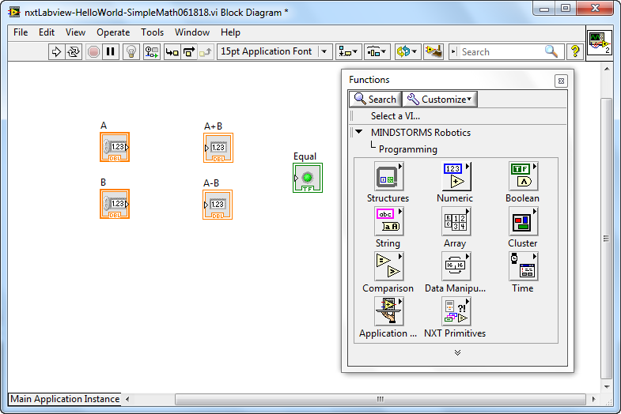Click the Pause button in the toolbar
621x414 pixels.
pyautogui.click(x=111, y=52)
